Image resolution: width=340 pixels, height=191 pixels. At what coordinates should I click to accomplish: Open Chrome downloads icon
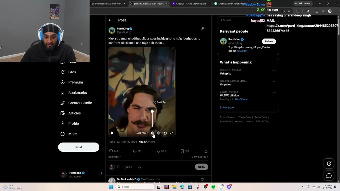tap(317, 11)
